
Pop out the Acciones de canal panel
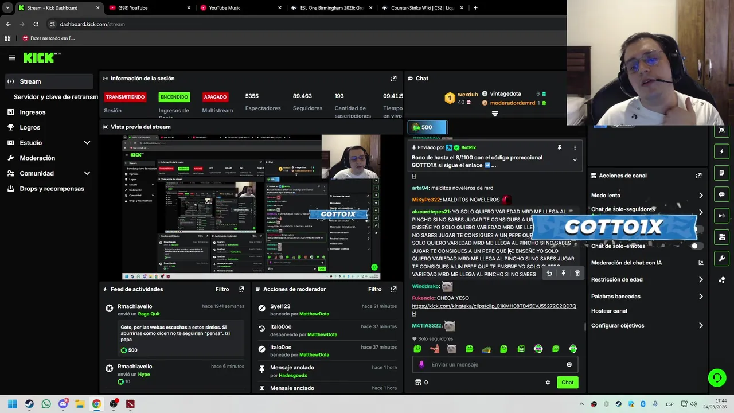698,176
